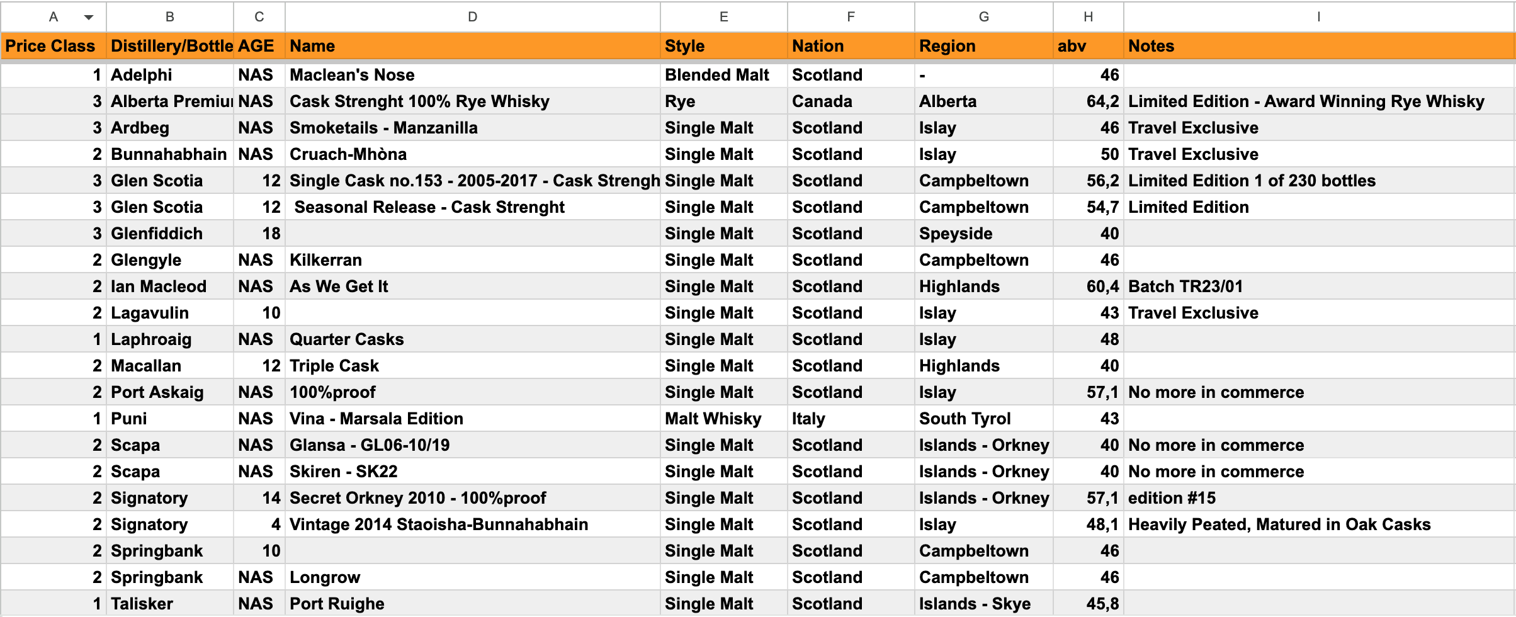Screen dimensions: 1516x617
Task: Select column I header
Action: 1318,17
